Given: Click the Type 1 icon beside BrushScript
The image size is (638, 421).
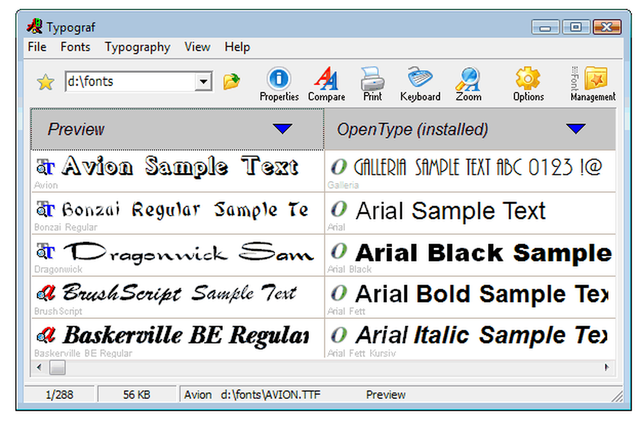Looking at the screenshot, I should 45,293.
